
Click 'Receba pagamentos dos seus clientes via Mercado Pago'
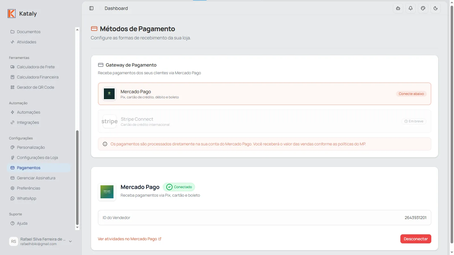pos(149,73)
